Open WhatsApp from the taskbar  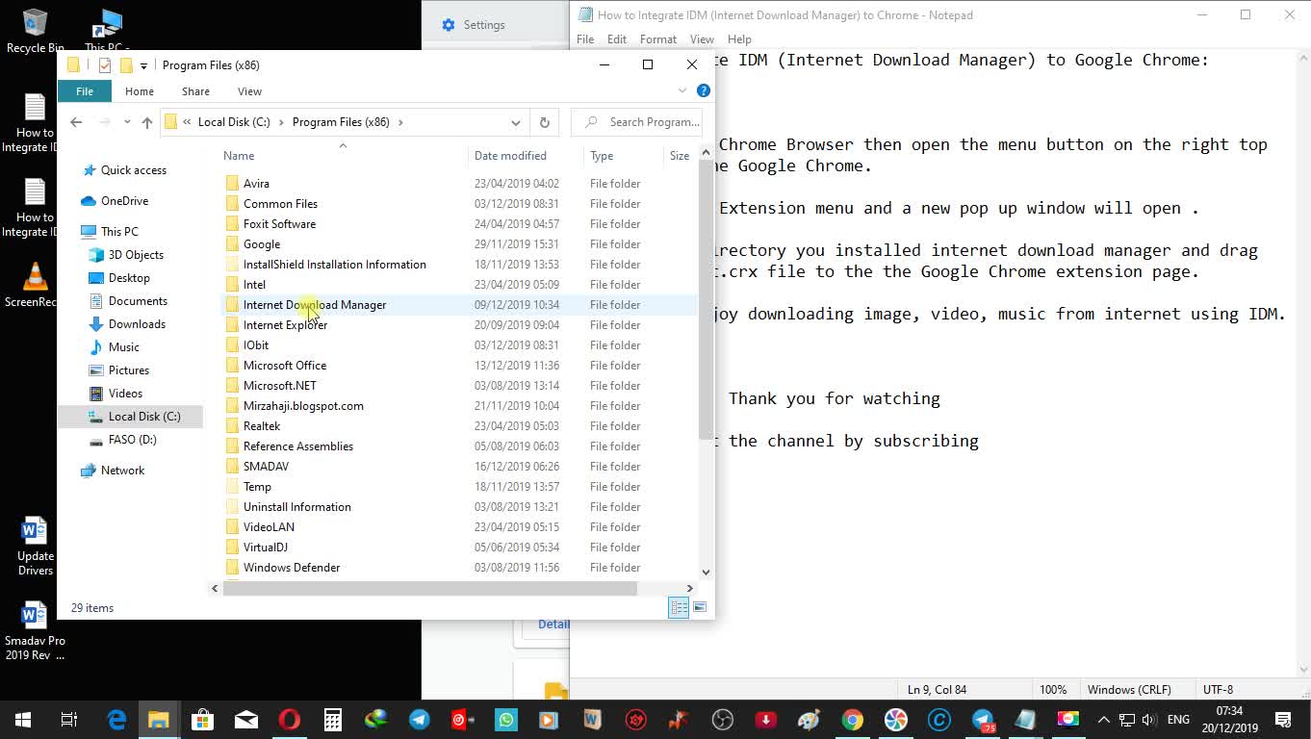click(x=506, y=720)
